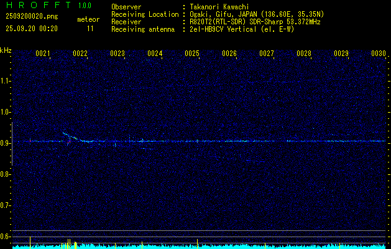Click time marker 0029
Image resolution: width=391 pixels, height=249 pixels.
(x=341, y=54)
